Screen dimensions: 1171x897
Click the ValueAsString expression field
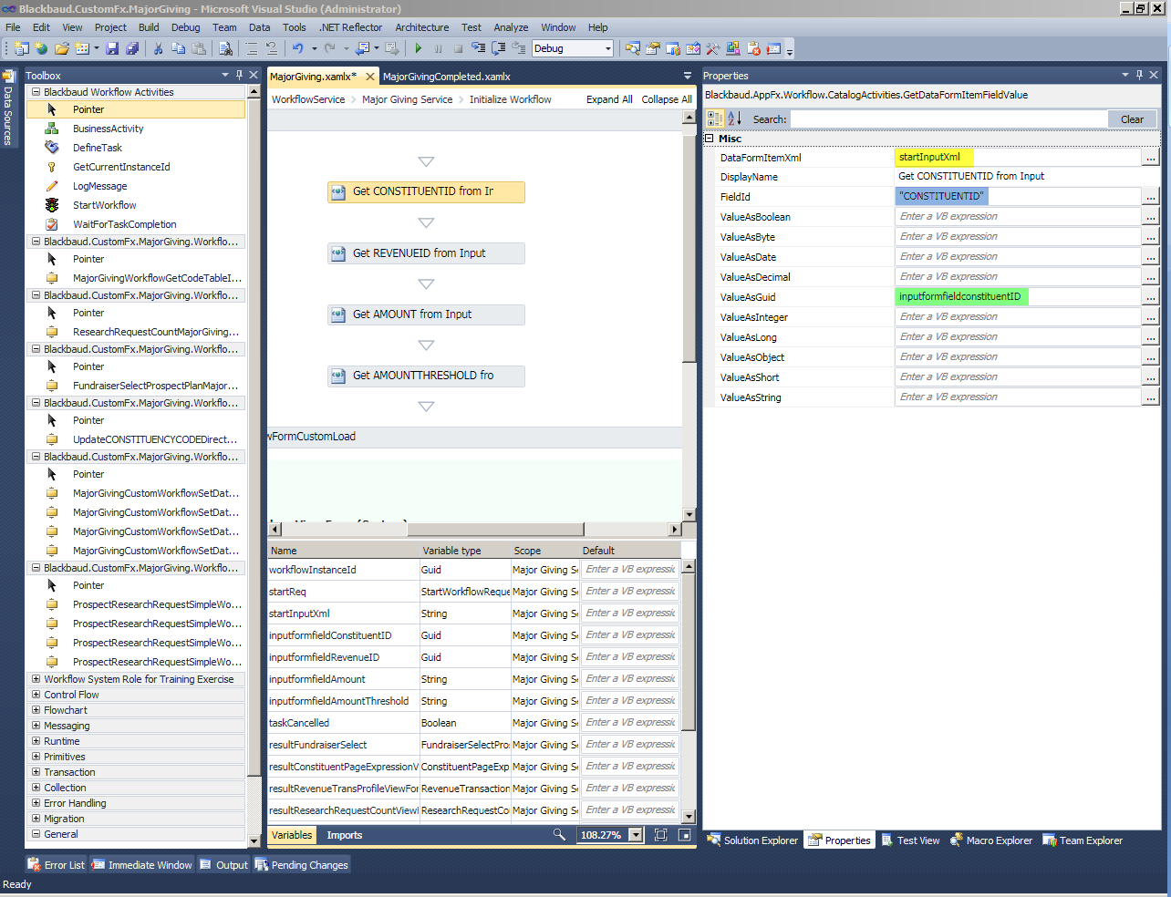(1017, 397)
